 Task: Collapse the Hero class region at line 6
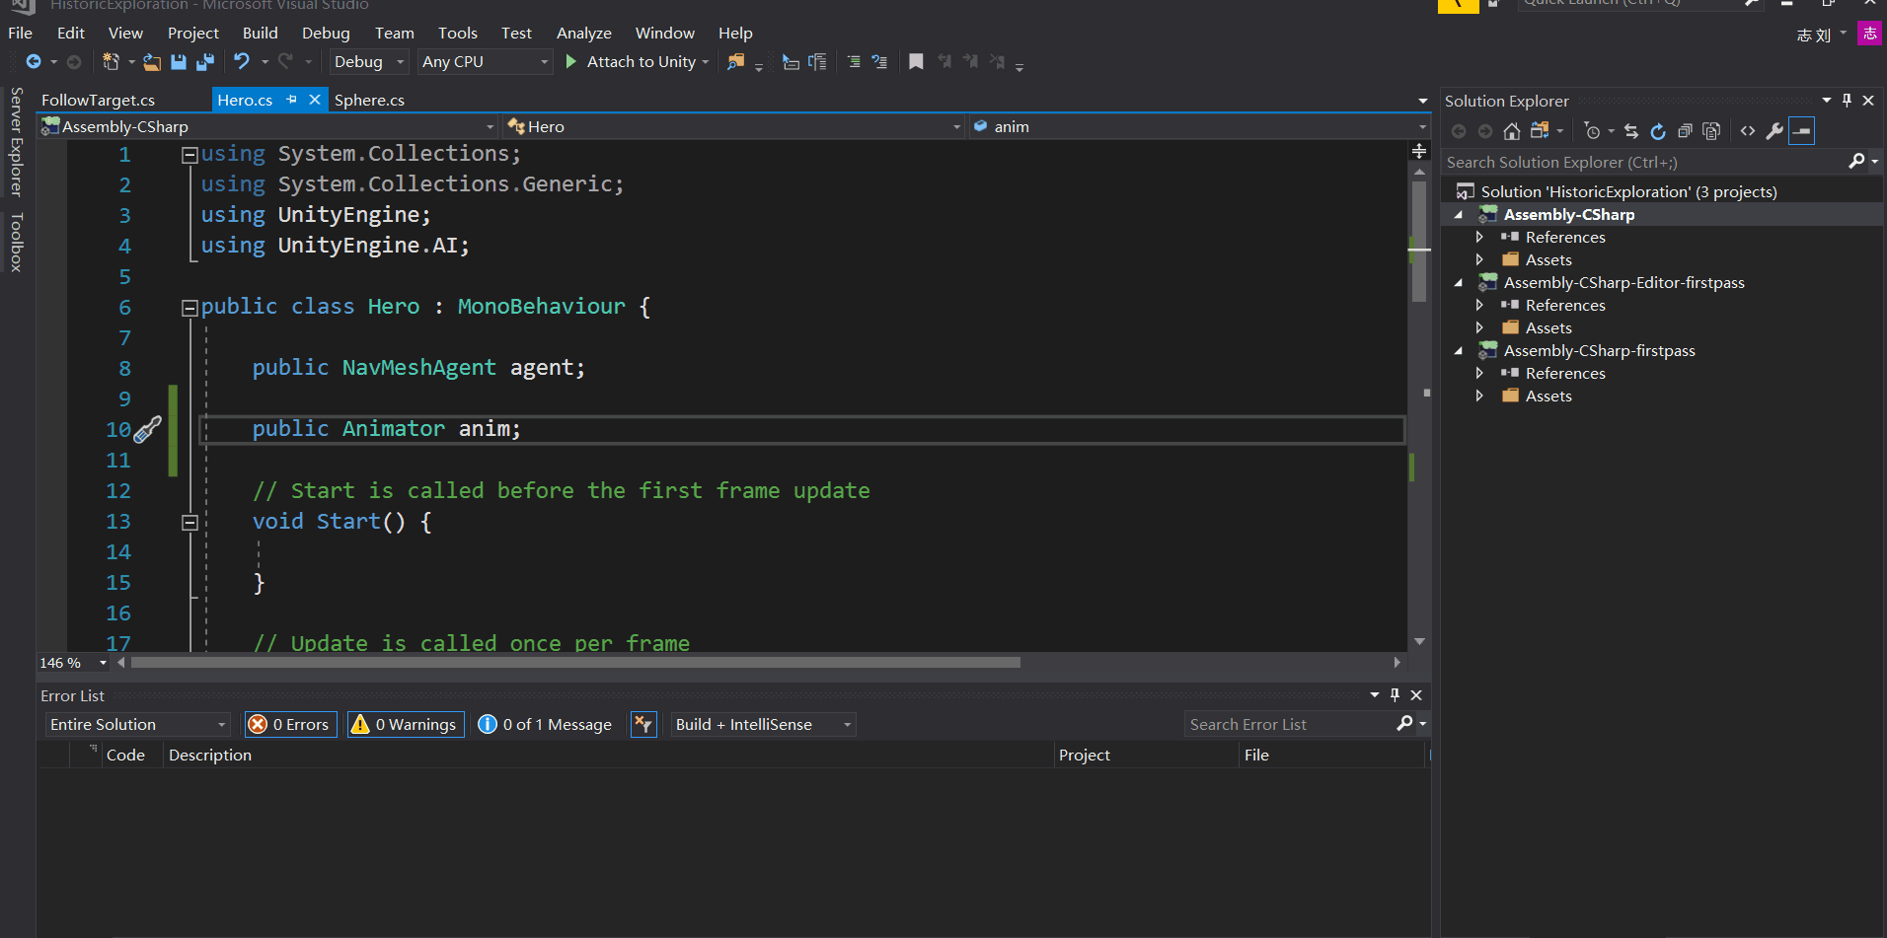[189, 307]
